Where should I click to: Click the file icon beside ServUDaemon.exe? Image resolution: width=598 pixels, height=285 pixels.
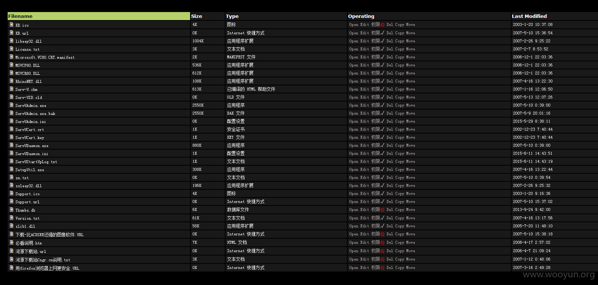pyautogui.click(x=12, y=145)
